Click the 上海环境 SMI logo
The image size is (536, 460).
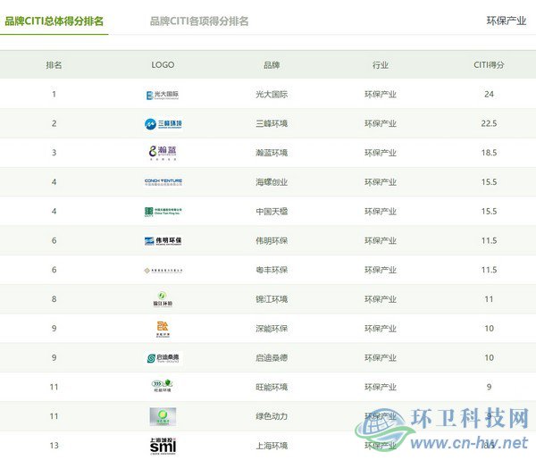(163, 445)
